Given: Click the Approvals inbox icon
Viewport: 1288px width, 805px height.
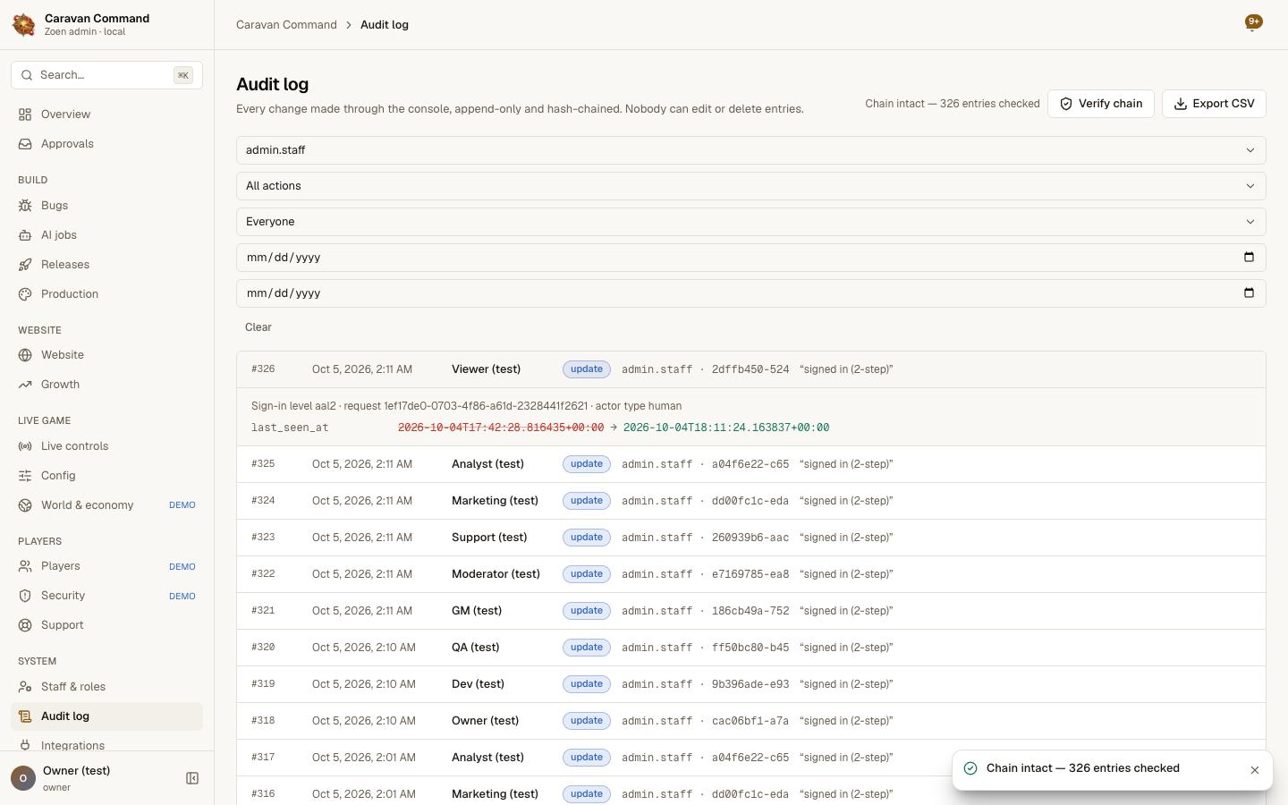Looking at the screenshot, I should (x=25, y=144).
